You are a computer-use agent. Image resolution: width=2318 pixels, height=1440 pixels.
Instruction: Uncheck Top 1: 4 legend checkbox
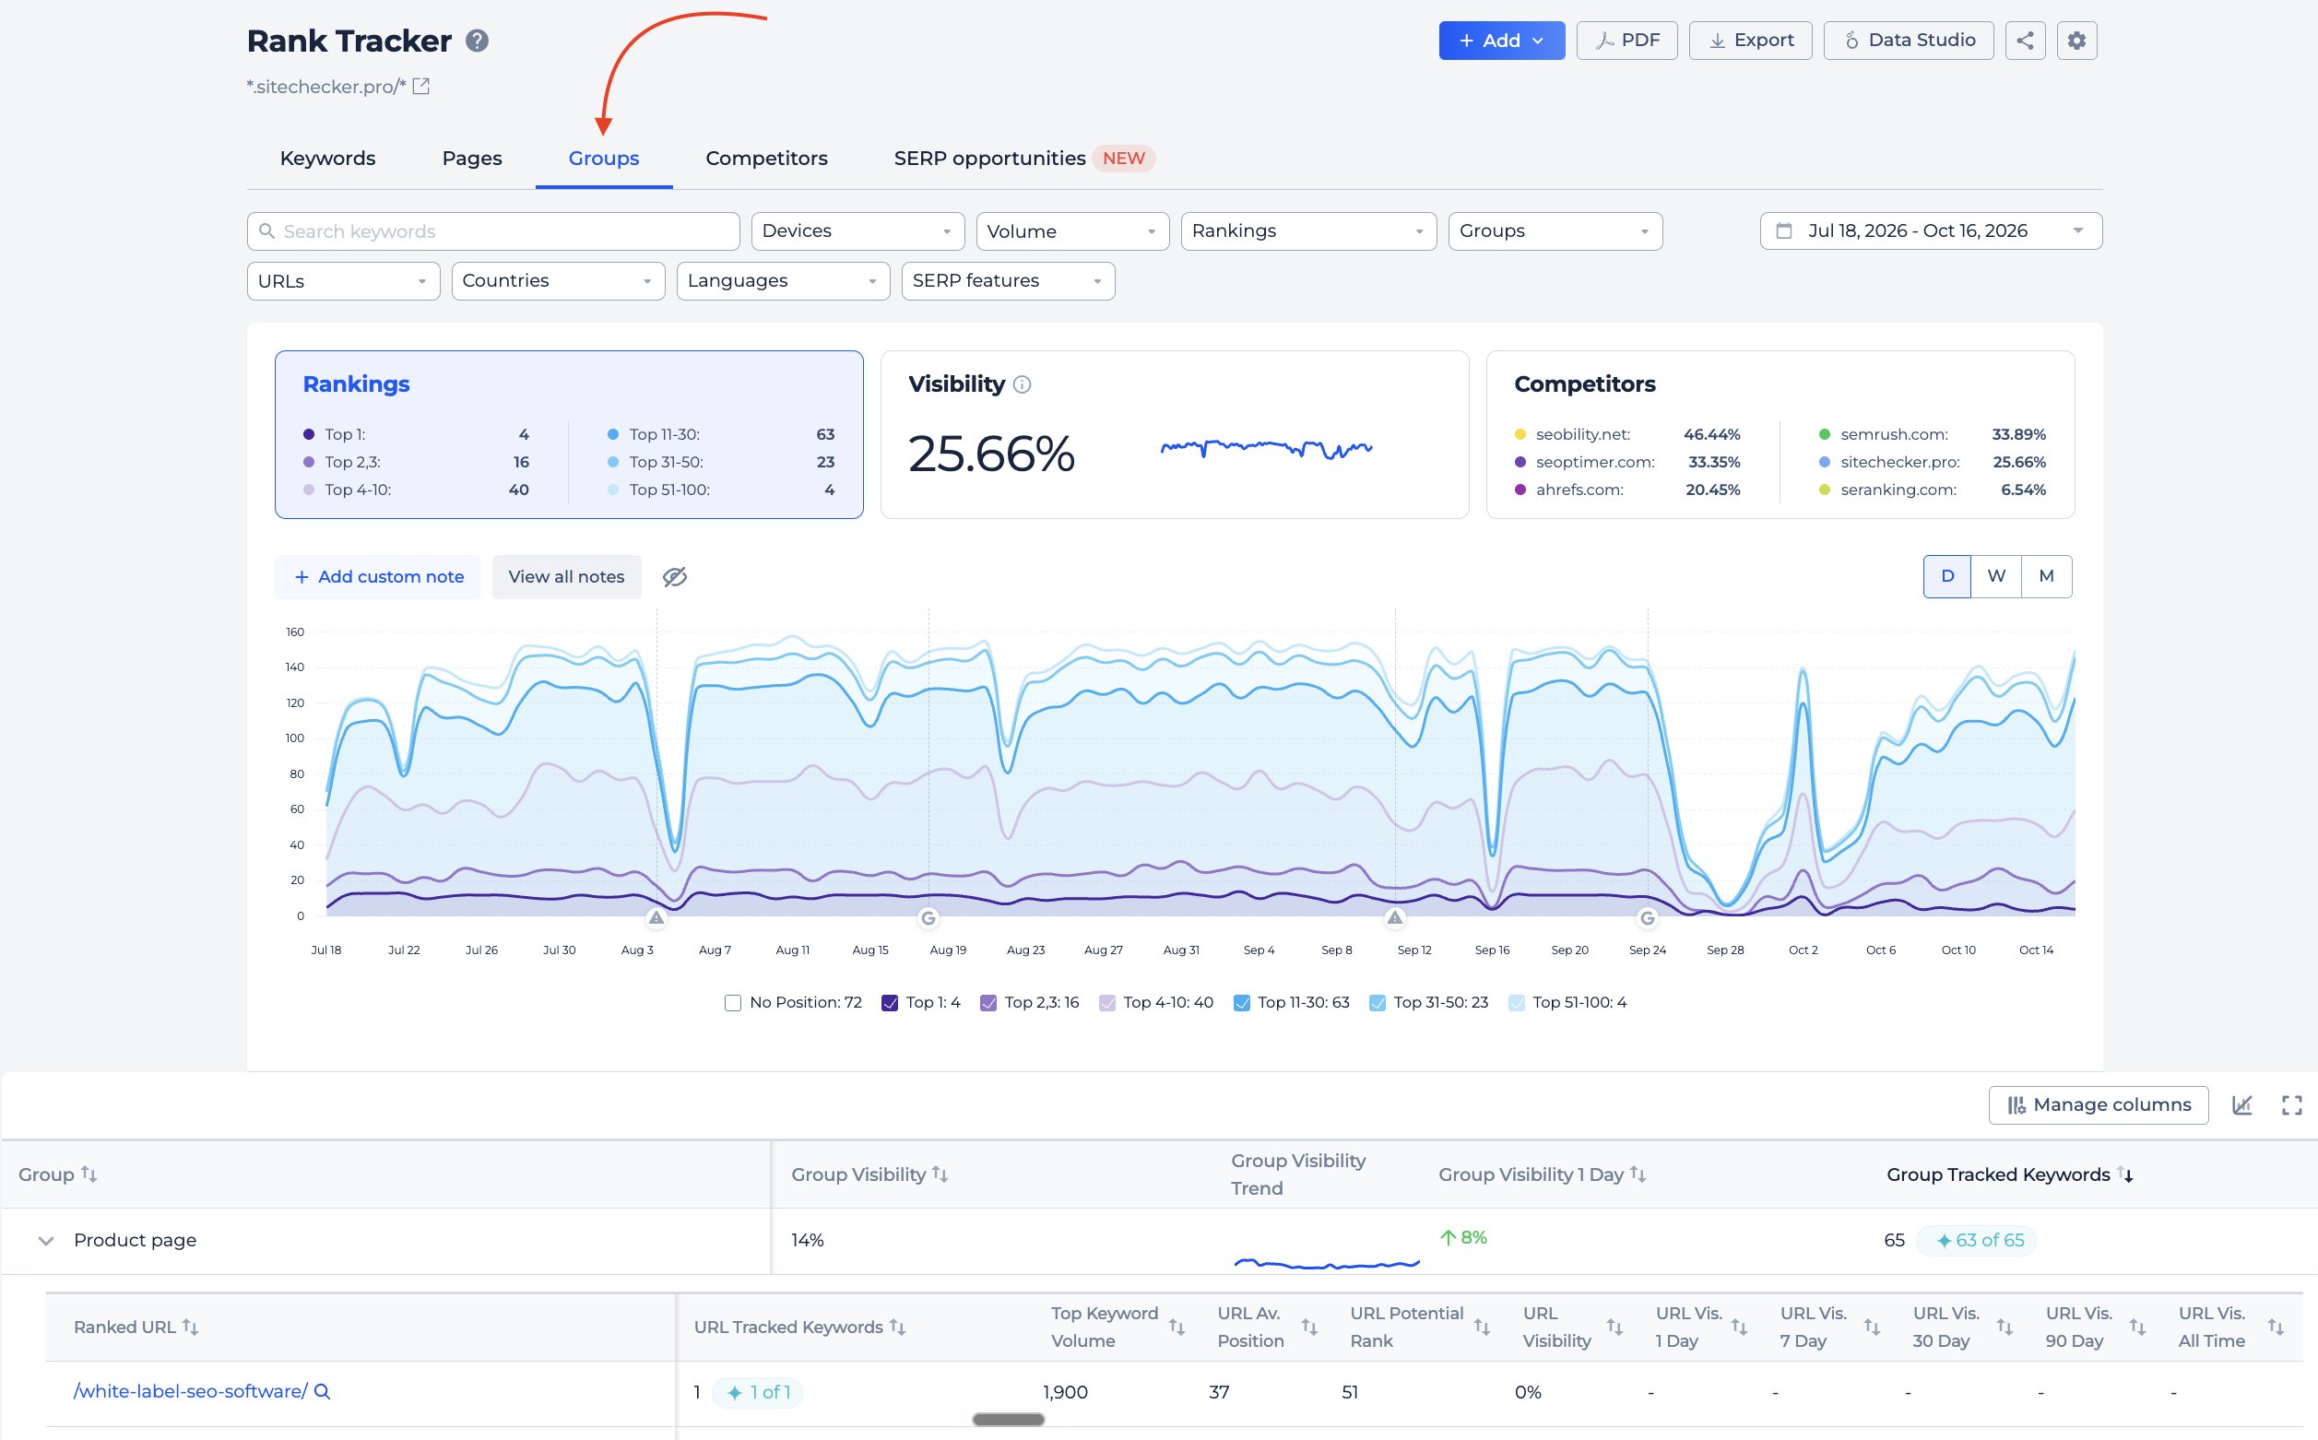[x=890, y=1003]
